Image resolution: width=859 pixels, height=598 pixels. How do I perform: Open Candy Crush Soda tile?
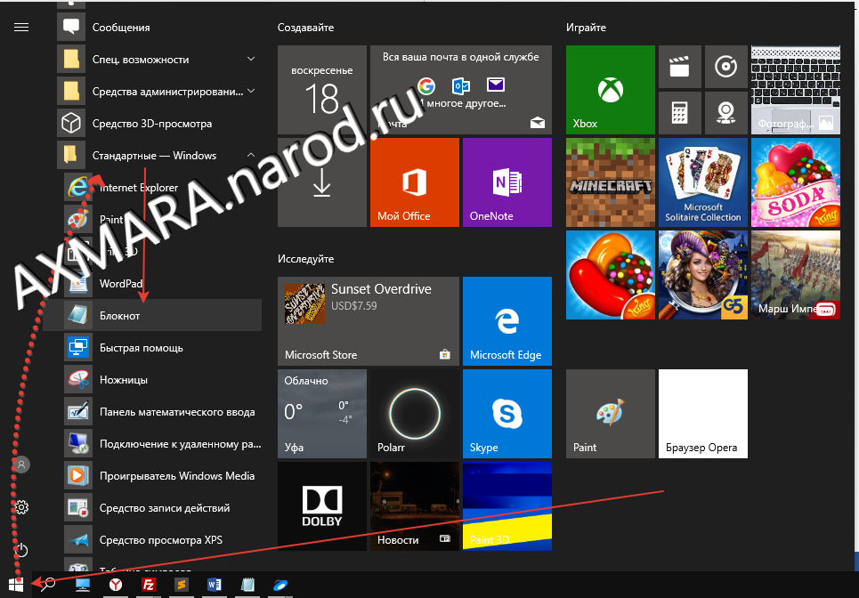pos(796,182)
